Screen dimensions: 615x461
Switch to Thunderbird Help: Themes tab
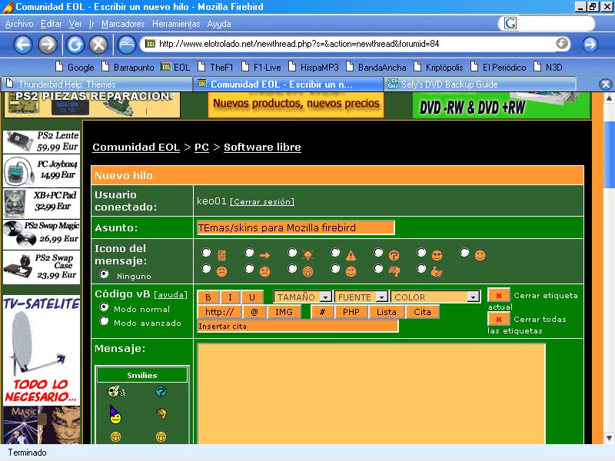(x=96, y=85)
